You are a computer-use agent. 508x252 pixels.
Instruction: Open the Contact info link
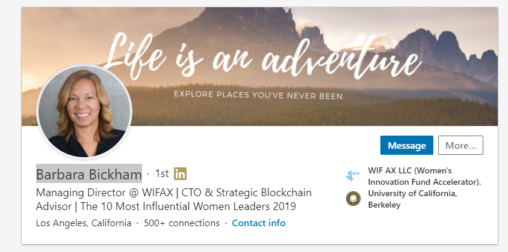[x=259, y=223]
